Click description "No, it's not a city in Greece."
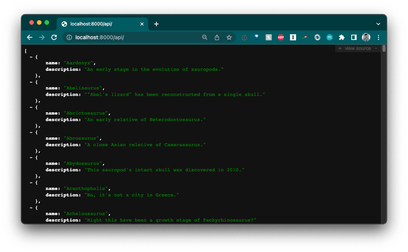Screen dimensions: 408x252 [132, 195]
